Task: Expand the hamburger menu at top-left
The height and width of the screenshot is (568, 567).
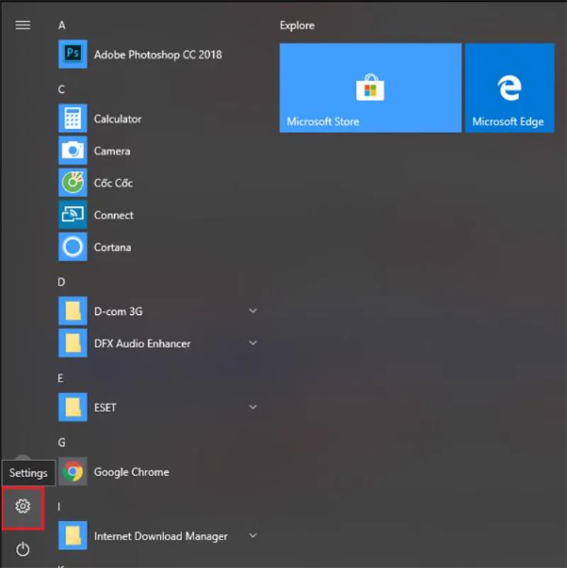Action: coord(23,25)
